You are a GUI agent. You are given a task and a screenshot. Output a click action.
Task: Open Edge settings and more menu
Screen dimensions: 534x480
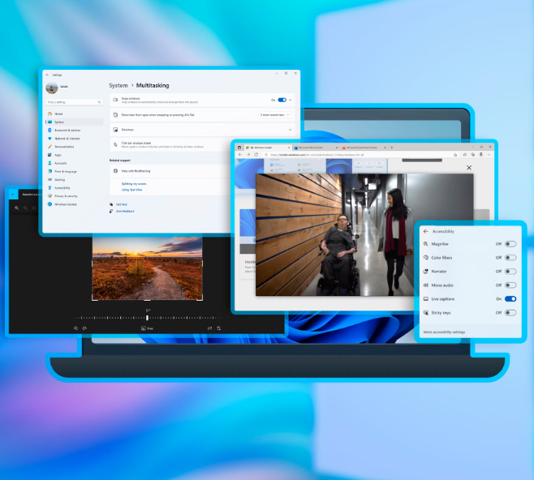(489, 155)
